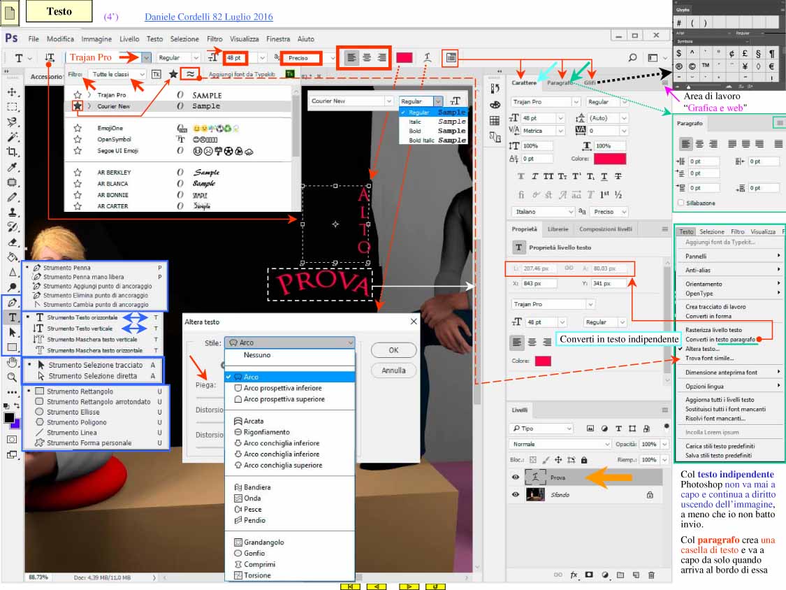The width and height of the screenshot is (786, 590).
Task: Favorite the Trajan Pro font star
Action: click(78, 95)
